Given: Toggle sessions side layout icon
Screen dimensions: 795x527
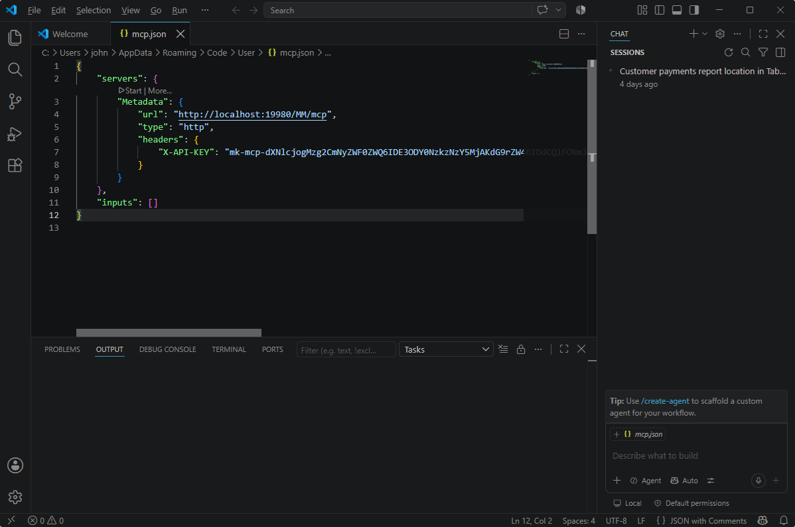Looking at the screenshot, I should pyautogui.click(x=780, y=52).
